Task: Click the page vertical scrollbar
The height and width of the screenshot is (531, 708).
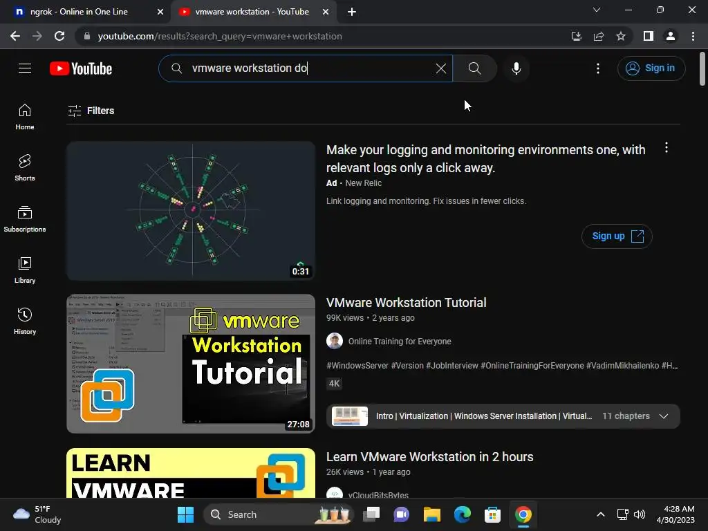Action: (702, 68)
